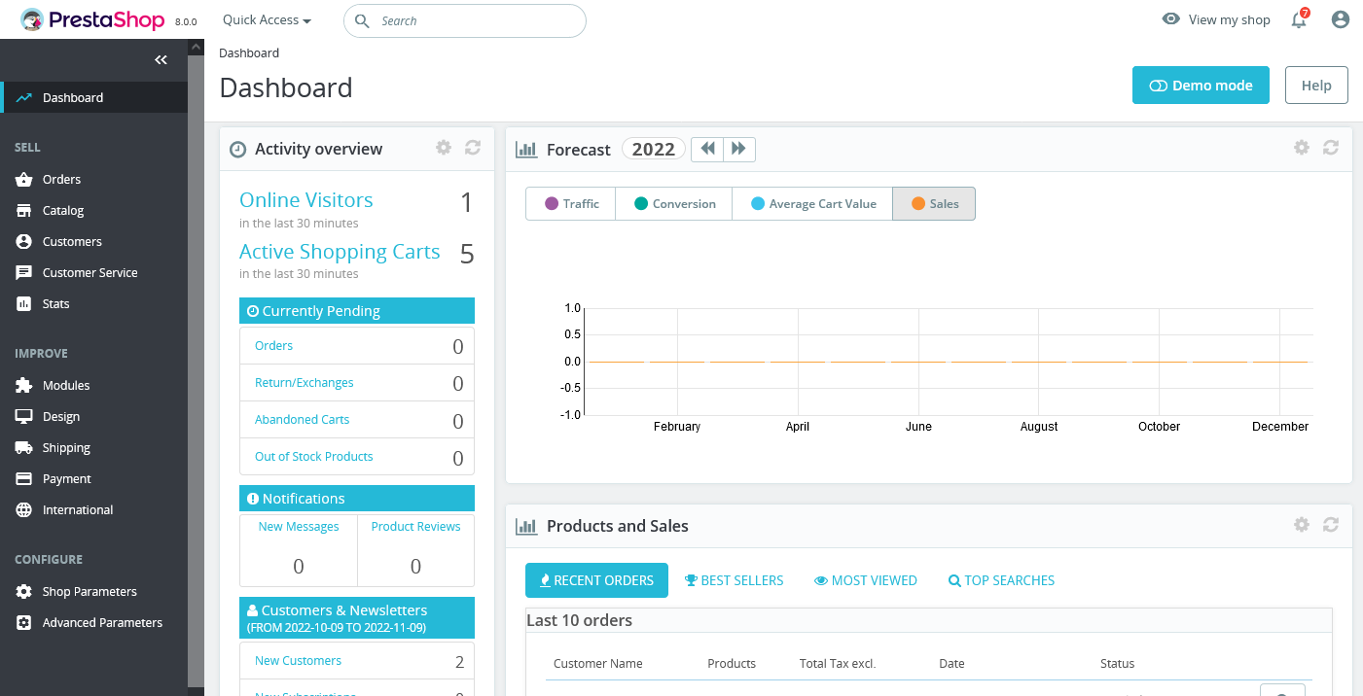The image size is (1363, 696).
Task: Expand the Catalog sidebar section
Action: (63, 211)
